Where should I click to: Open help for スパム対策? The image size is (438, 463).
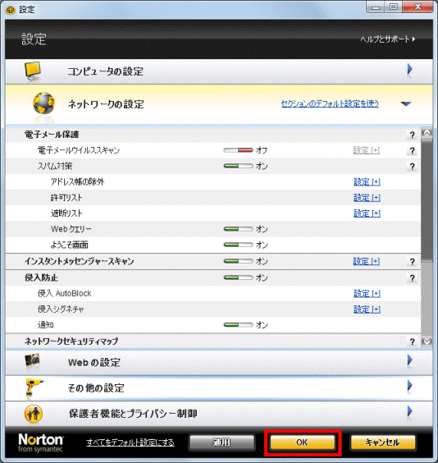click(412, 167)
